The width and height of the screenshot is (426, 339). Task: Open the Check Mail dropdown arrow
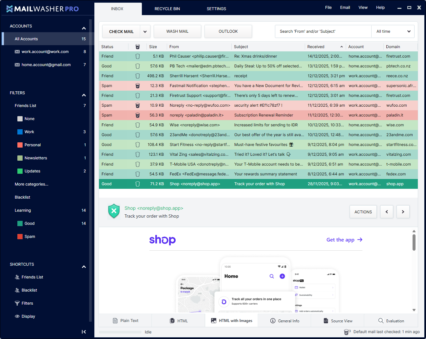[x=145, y=32]
